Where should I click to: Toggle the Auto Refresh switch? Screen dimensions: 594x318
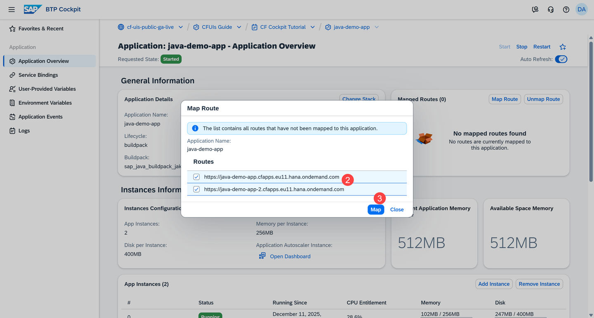click(561, 59)
